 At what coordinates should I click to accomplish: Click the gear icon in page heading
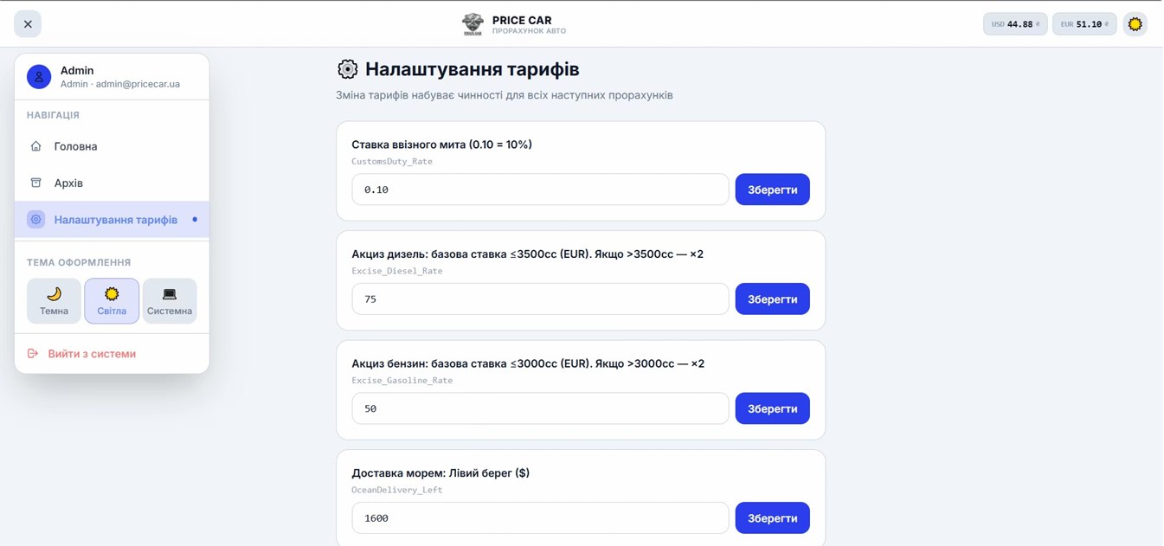coord(347,69)
